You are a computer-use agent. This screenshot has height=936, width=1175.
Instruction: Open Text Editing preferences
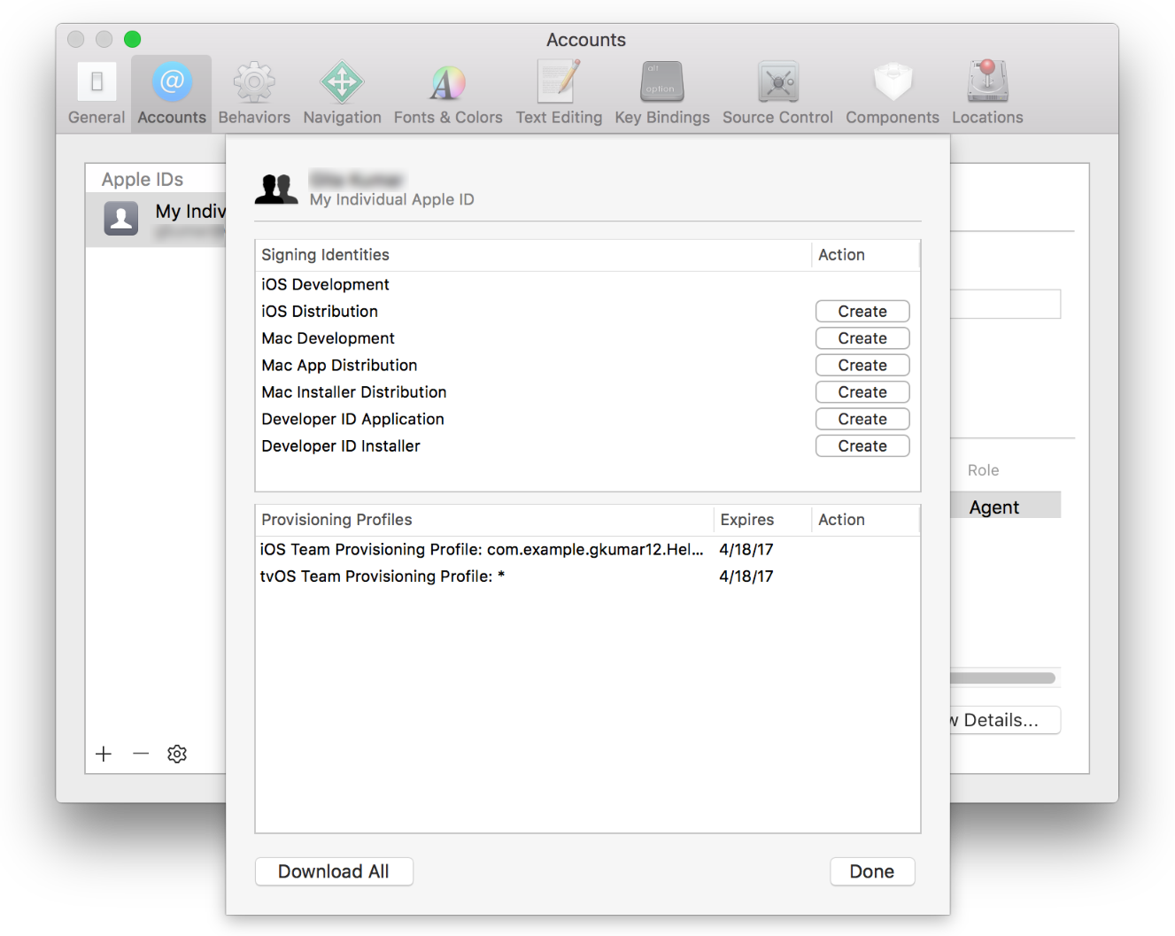pyautogui.click(x=559, y=95)
